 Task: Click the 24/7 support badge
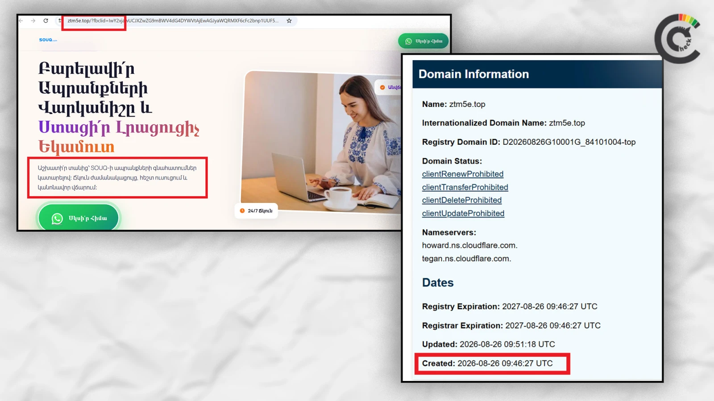coord(256,211)
